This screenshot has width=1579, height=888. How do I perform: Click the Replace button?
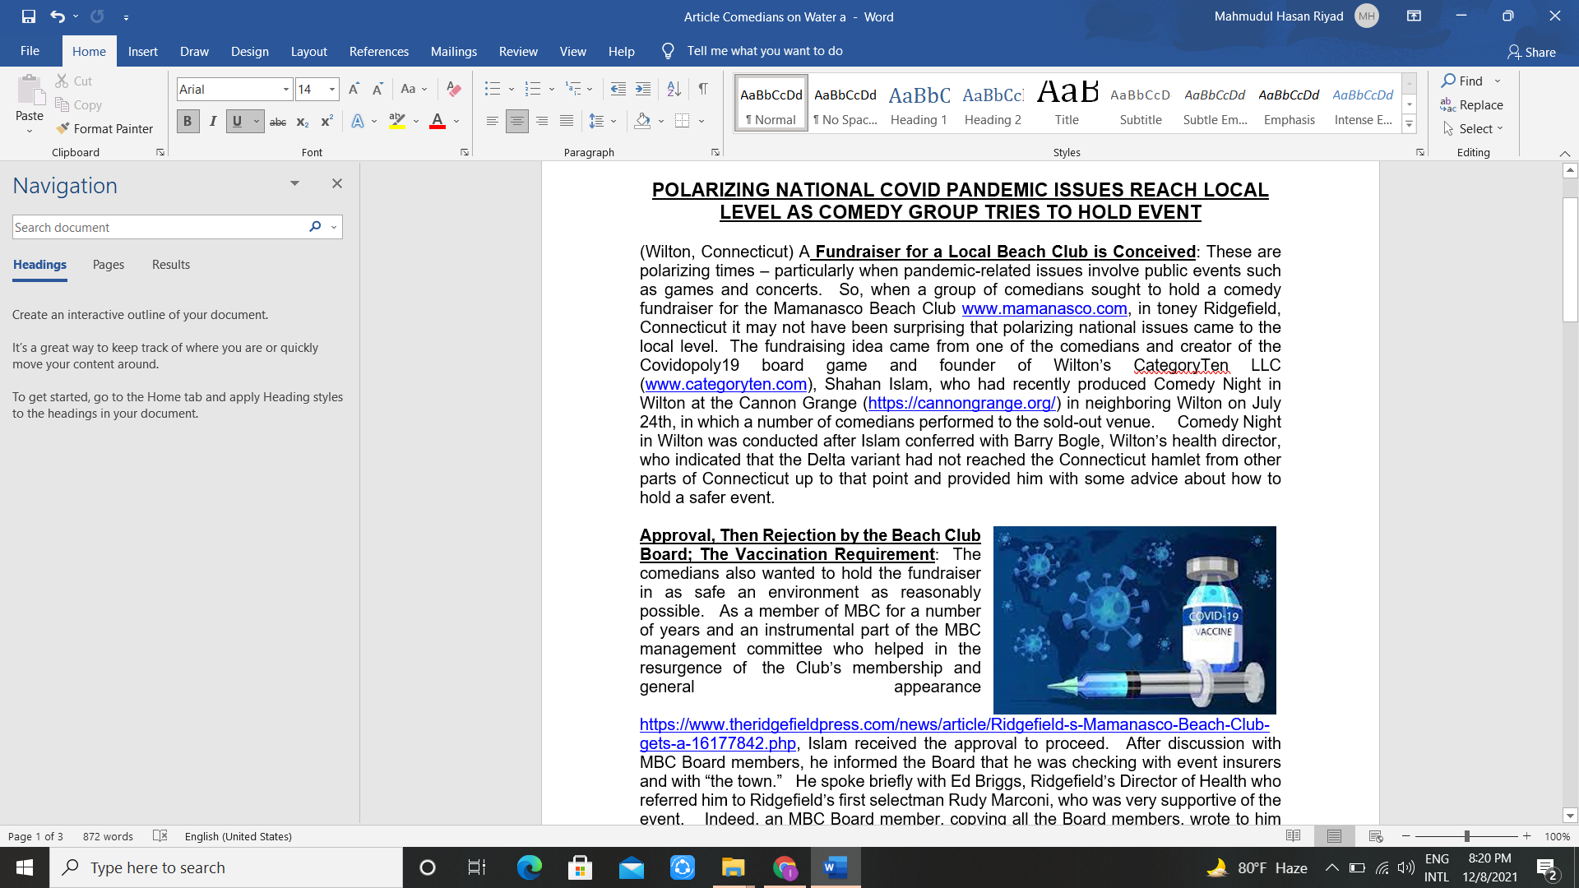click(1471, 104)
